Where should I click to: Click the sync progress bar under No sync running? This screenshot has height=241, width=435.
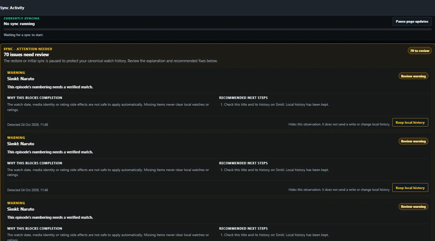click(x=217, y=29)
